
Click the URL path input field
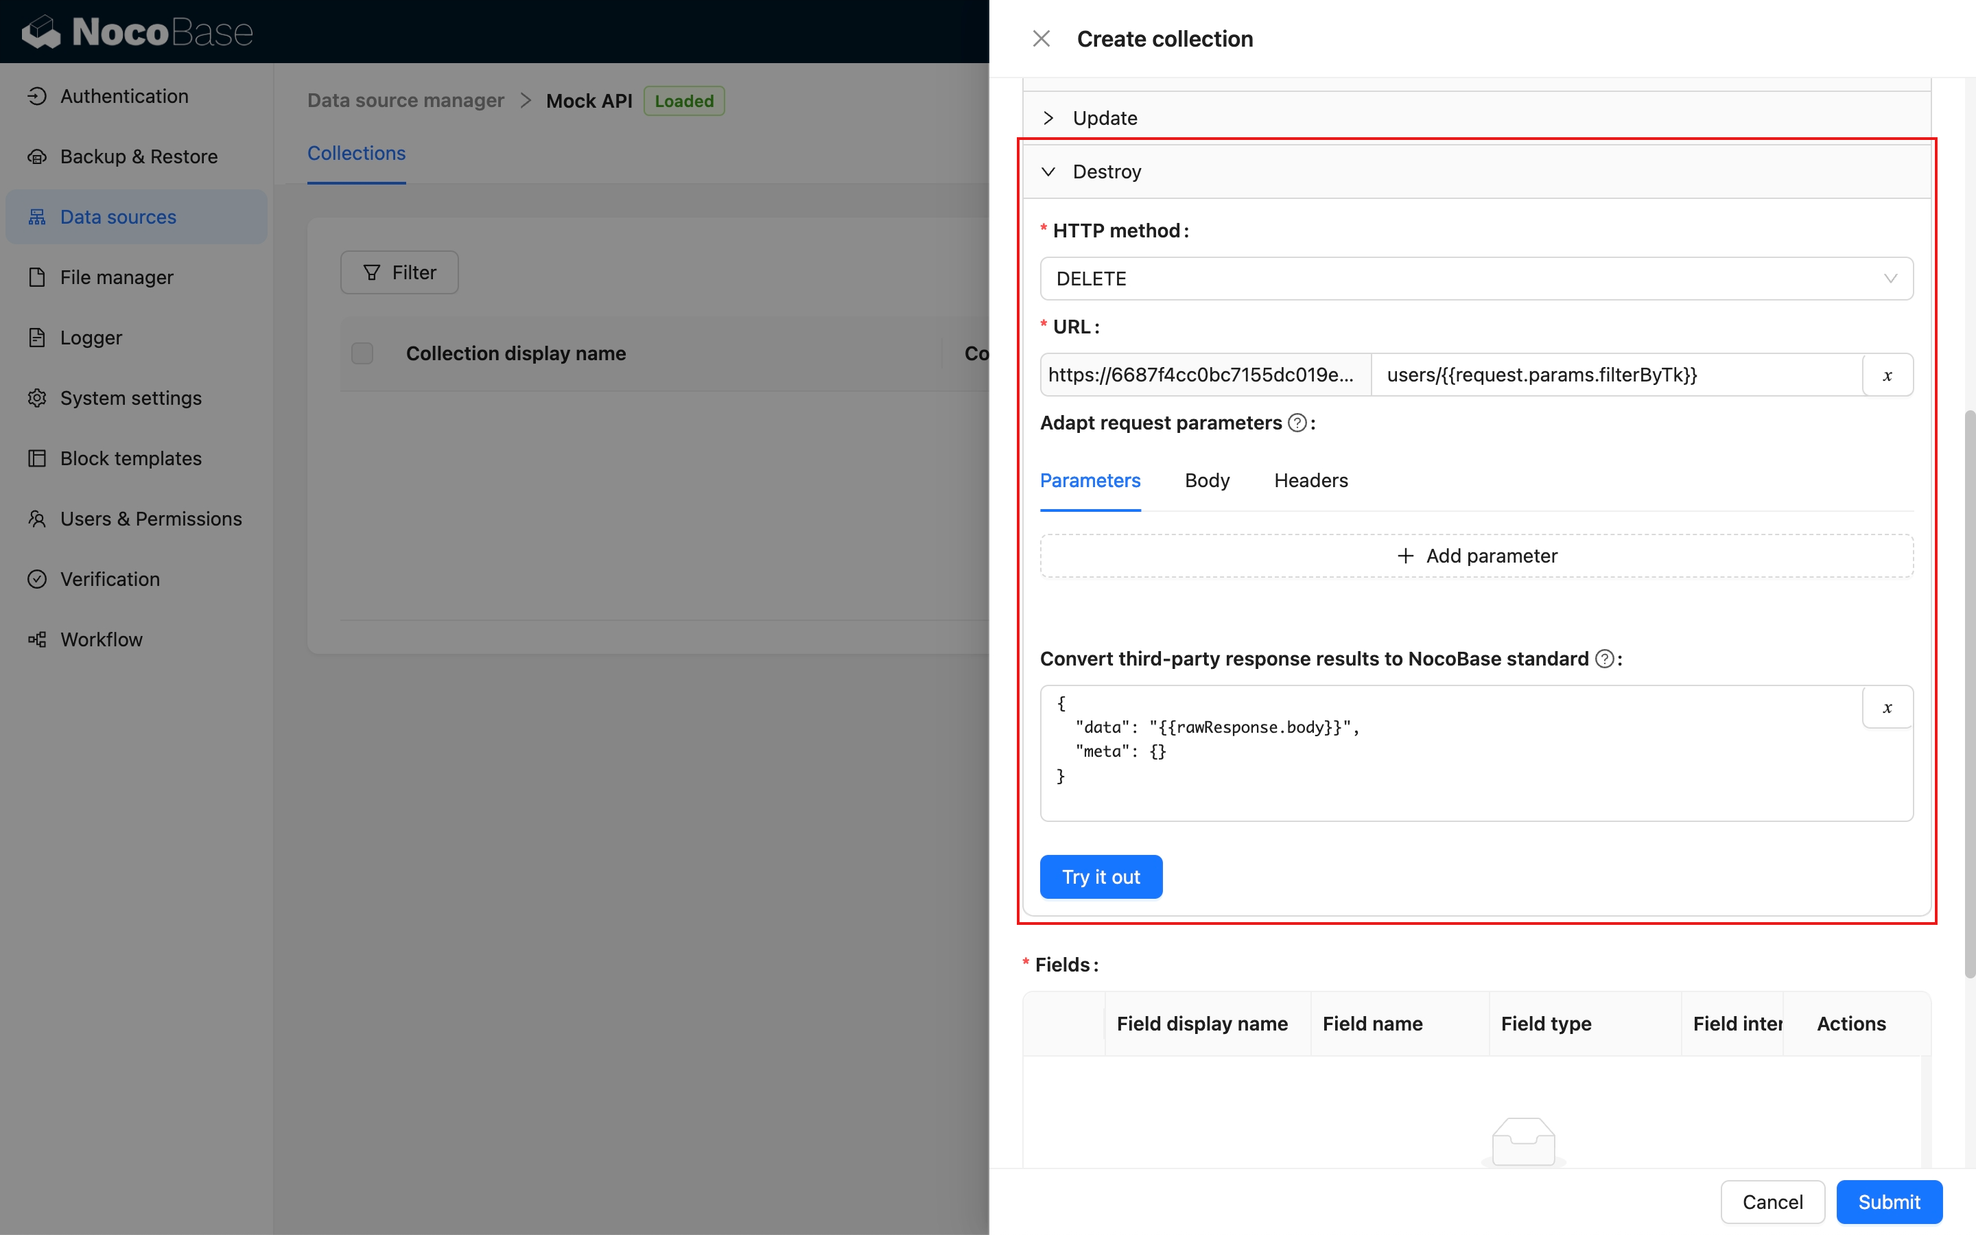(x=1615, y=375)
